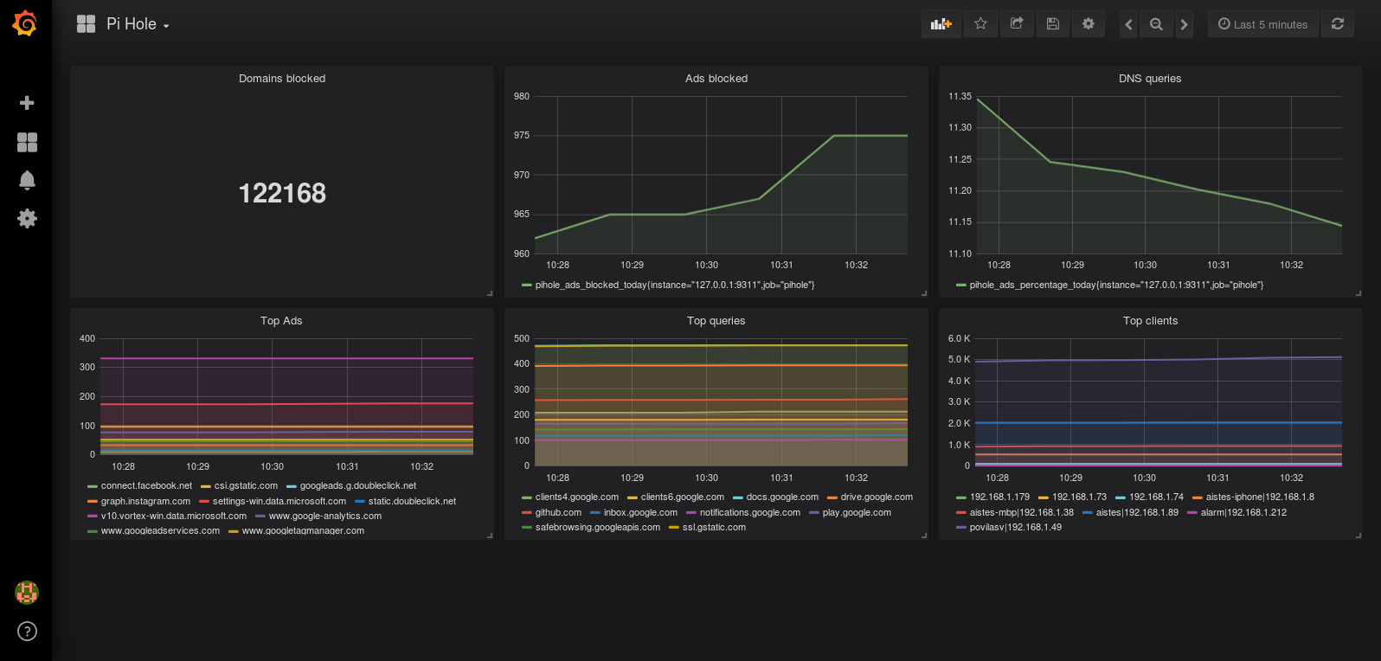Image resolution: width=1381 pixels, height=661 pixels.
Task: Click the green swatch of clients4.google.com
Action: click(527, 497)
